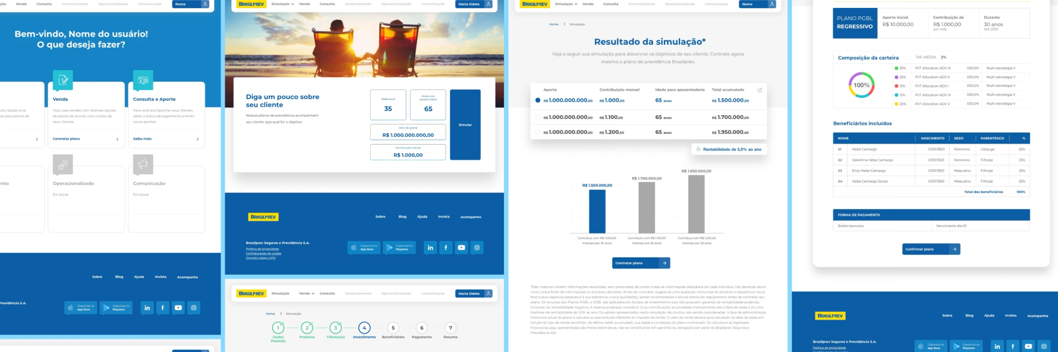
Task: Open Instagram icon in simulation form footer
Action: [477, 248]
